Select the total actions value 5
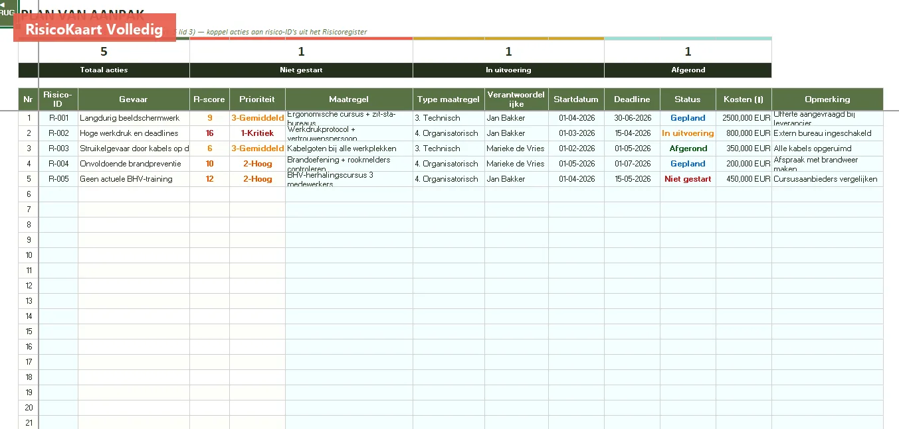899x429 pixels. (104, 52)
